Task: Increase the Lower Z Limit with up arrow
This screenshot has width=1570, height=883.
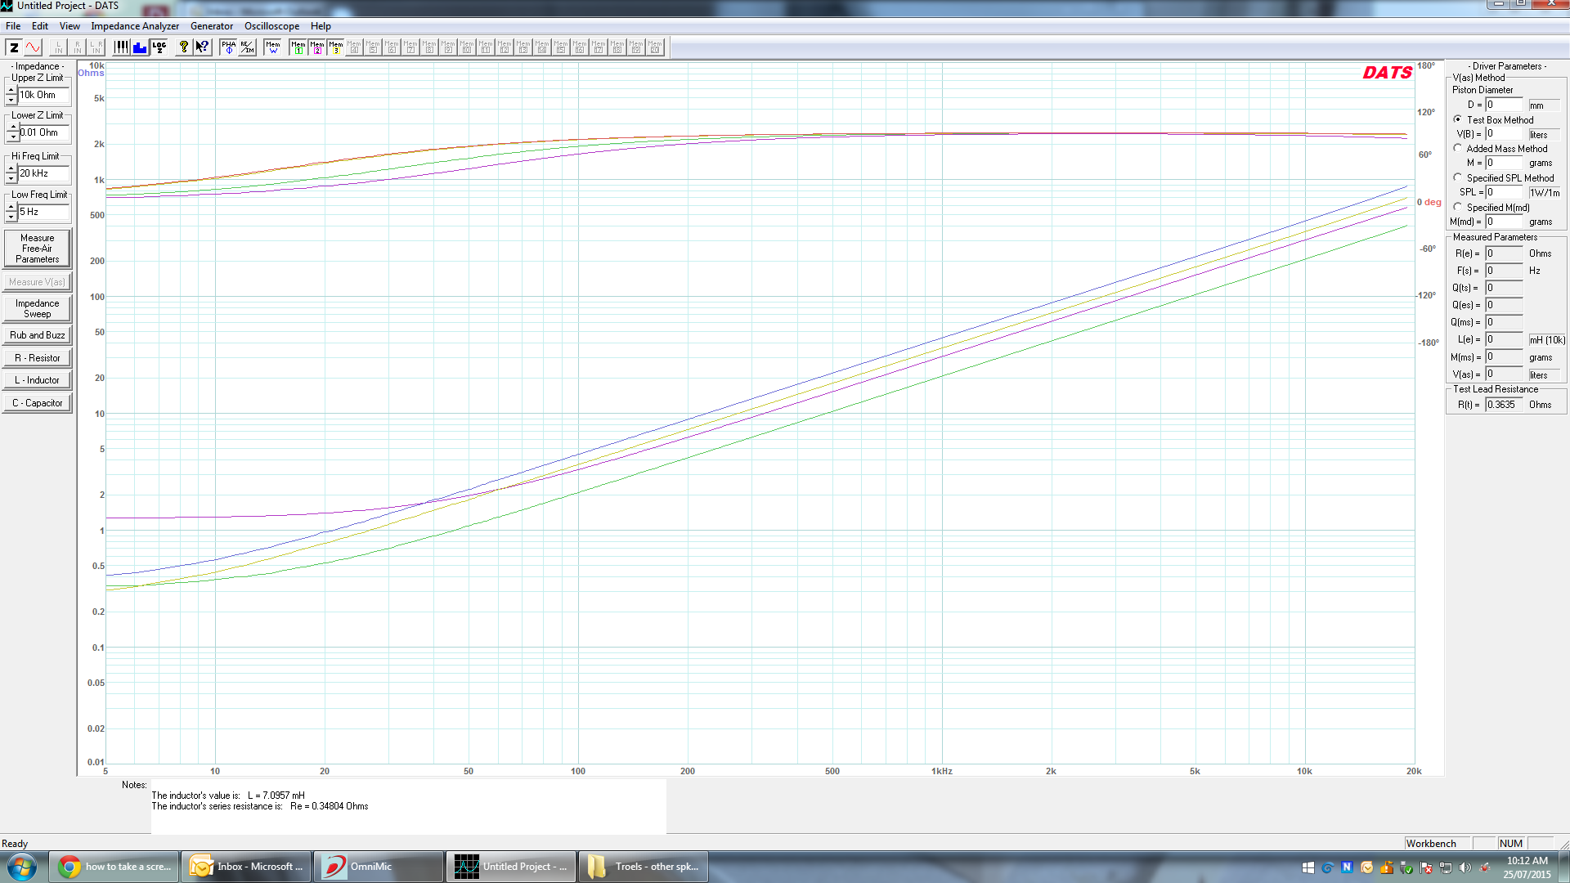Action: point(11,128)
